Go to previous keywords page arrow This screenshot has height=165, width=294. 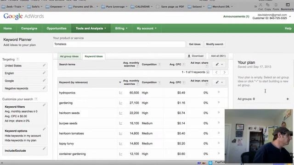[x=216, y=72]
